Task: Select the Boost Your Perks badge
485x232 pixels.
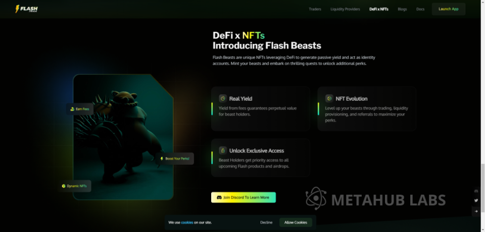Action: click(x=175, y=158)
